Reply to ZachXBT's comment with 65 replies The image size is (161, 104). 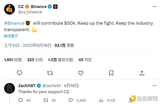pyautogui.click(x=24, y=100)
